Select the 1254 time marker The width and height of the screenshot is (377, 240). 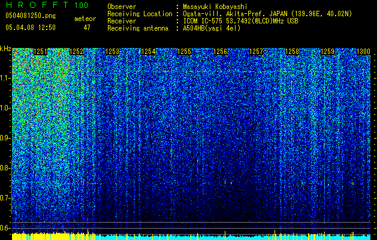[149, 52]
